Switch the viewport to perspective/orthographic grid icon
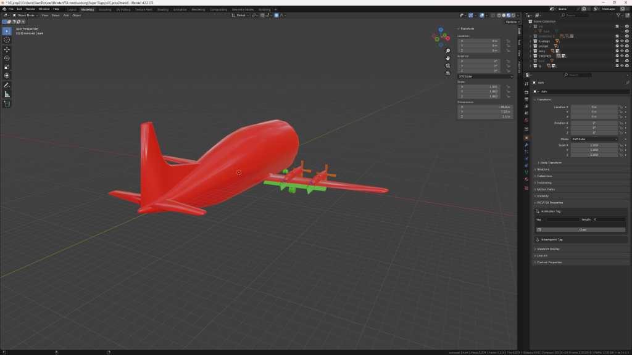The width and height of the screenshot is (632, 355). tap(447, 73)
